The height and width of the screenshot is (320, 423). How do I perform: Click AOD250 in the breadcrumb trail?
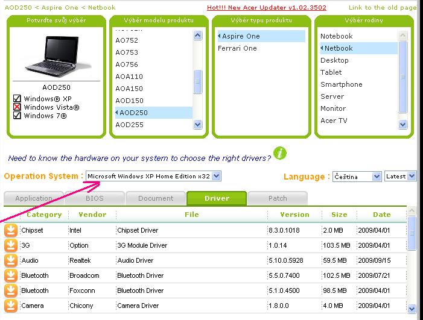(x=18, y=8)
